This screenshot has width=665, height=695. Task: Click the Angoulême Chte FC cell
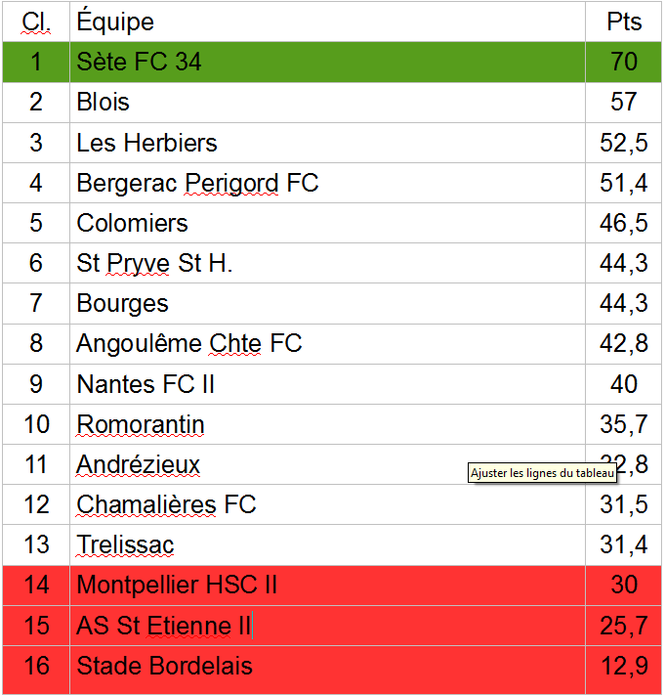point(189,343)
